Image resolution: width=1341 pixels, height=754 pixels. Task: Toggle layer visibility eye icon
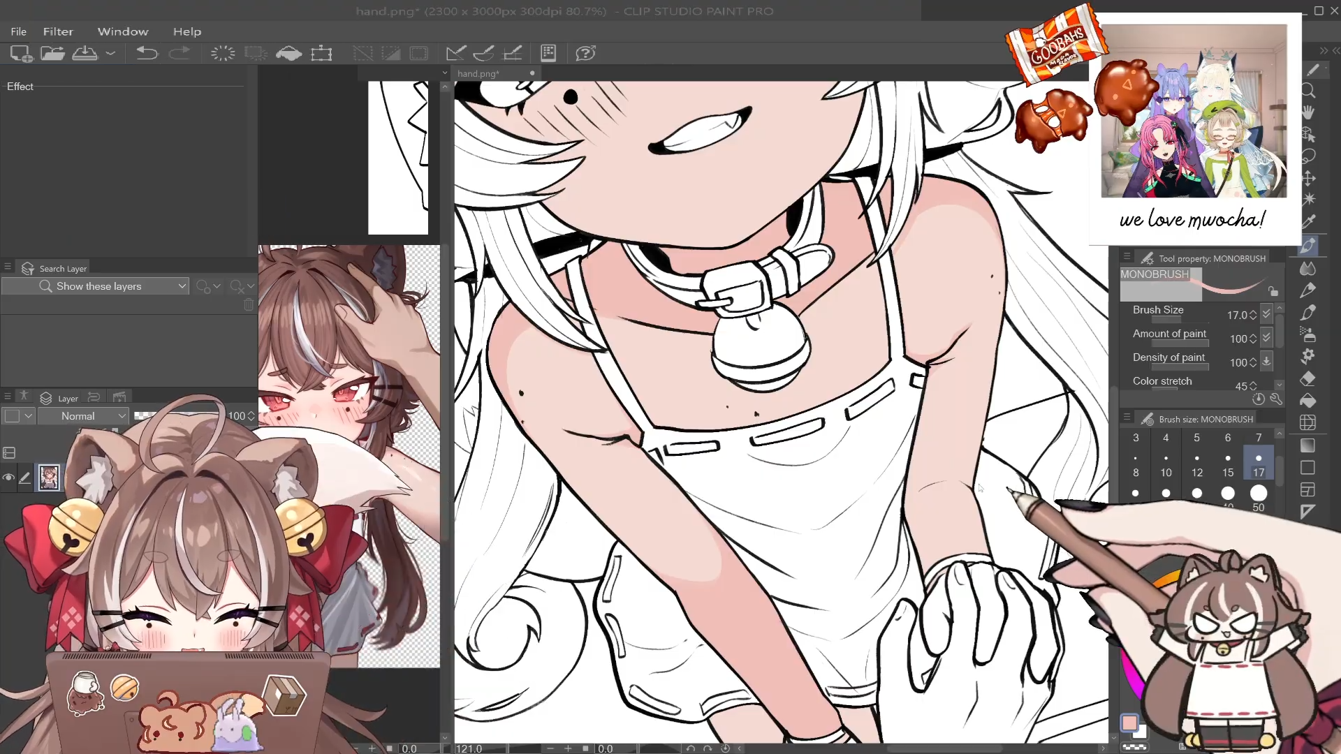(x=8, y=478)
